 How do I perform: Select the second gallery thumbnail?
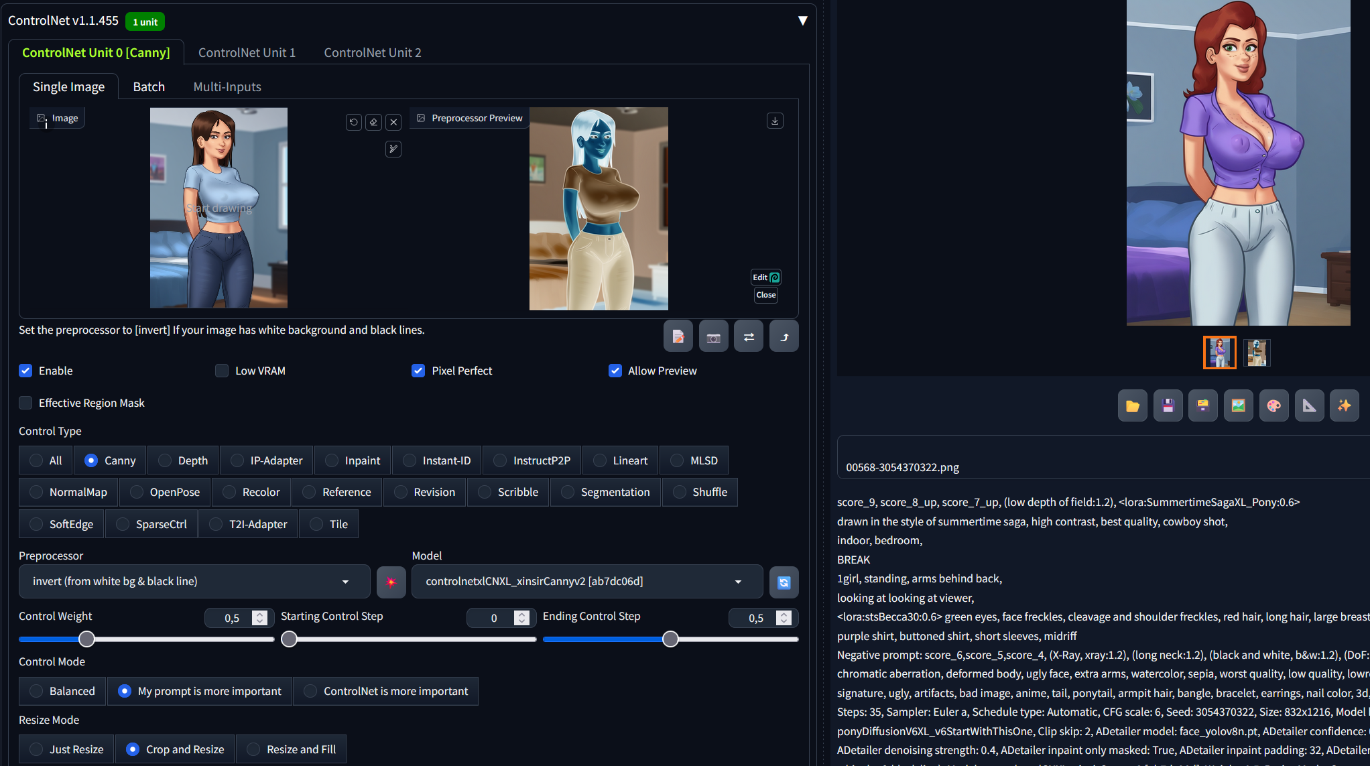1257,353
